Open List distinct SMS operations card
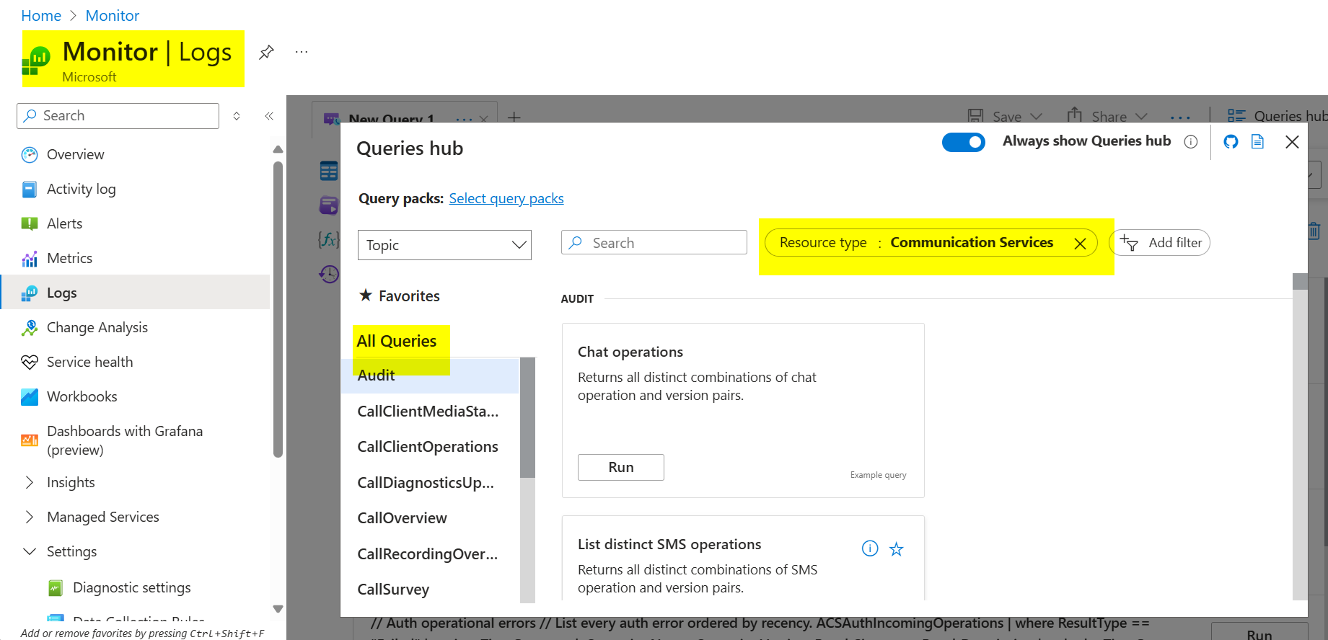This screenshot has width=1328, height=640. [x=743, y=558]
